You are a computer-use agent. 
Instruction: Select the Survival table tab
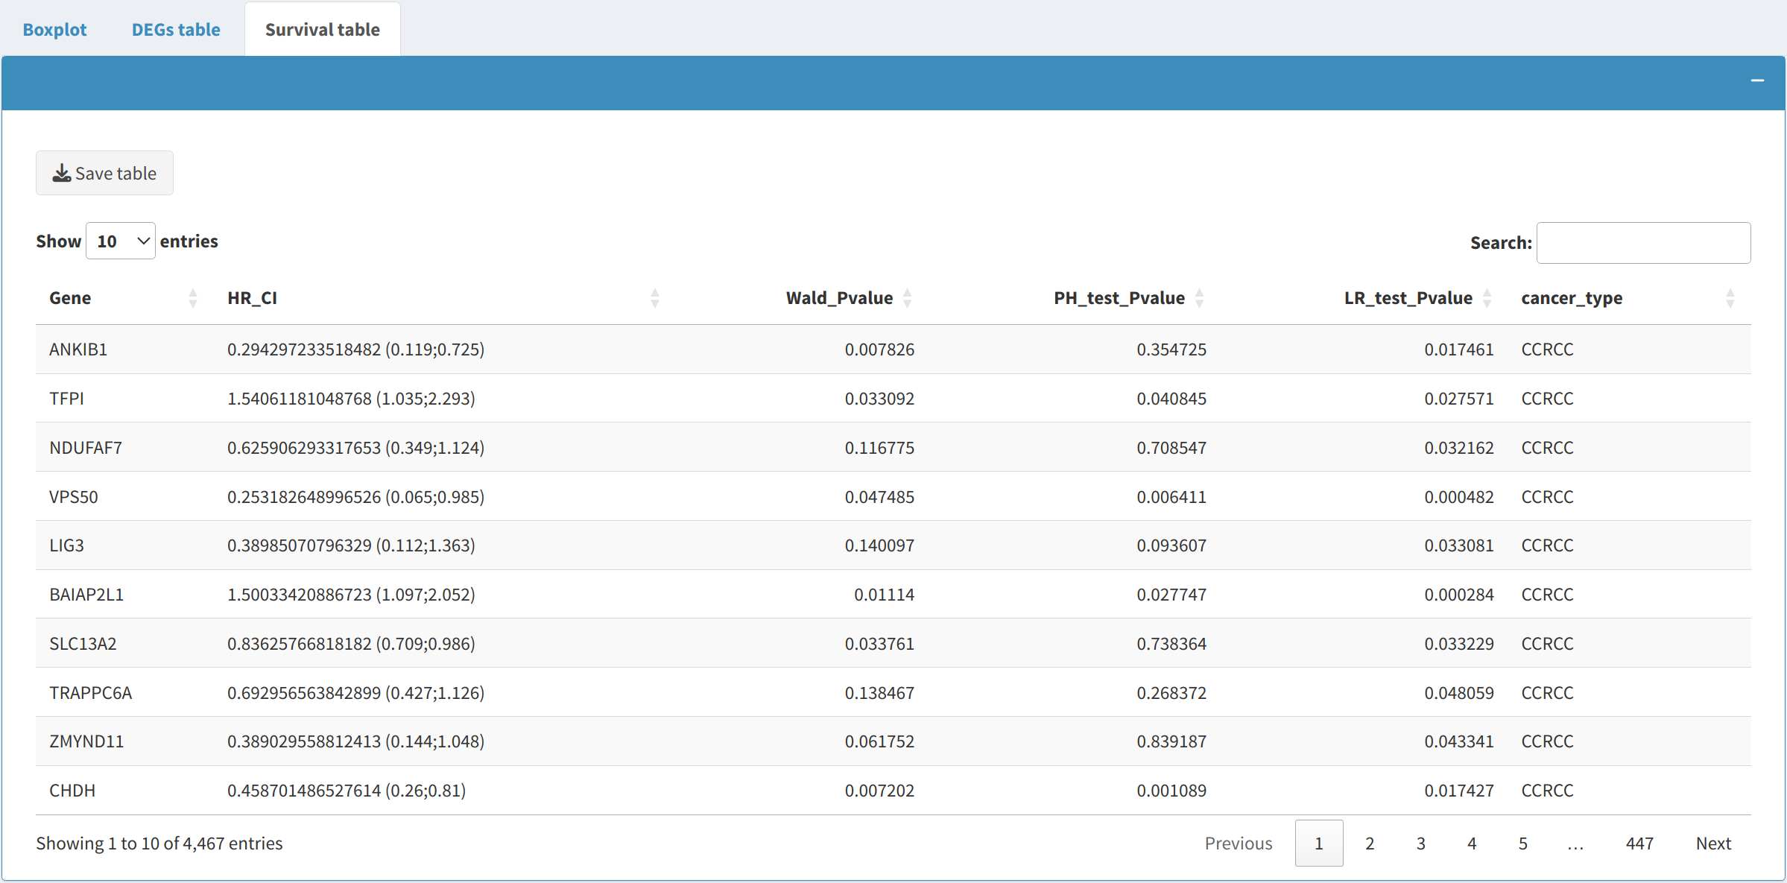tap(323, 30)
